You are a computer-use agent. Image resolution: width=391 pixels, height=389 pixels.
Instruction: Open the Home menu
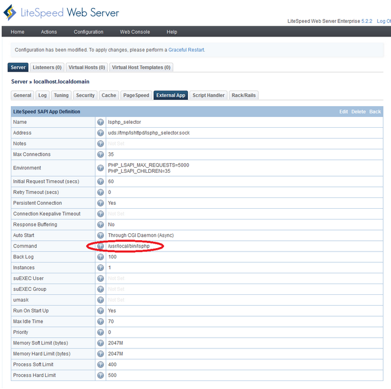pyautogui.click(x=18, y=32)
